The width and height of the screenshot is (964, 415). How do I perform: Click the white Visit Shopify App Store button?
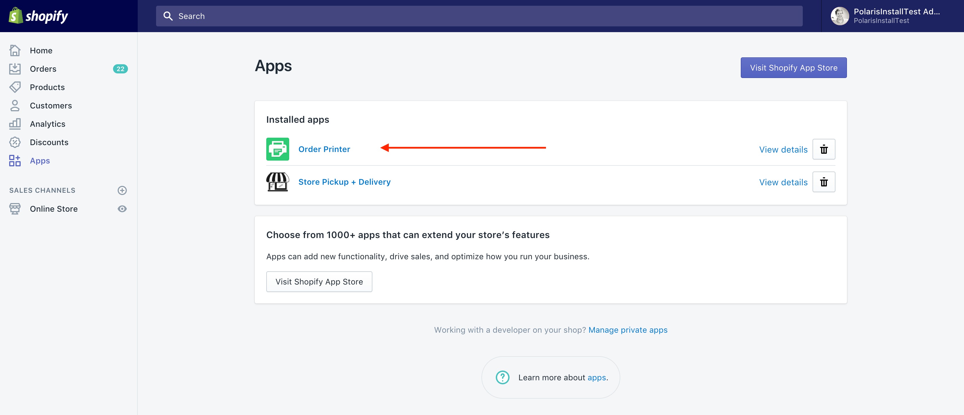click(x=319, y=281)
